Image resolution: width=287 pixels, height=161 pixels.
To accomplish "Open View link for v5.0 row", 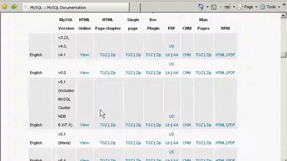I will click(84, 72).
